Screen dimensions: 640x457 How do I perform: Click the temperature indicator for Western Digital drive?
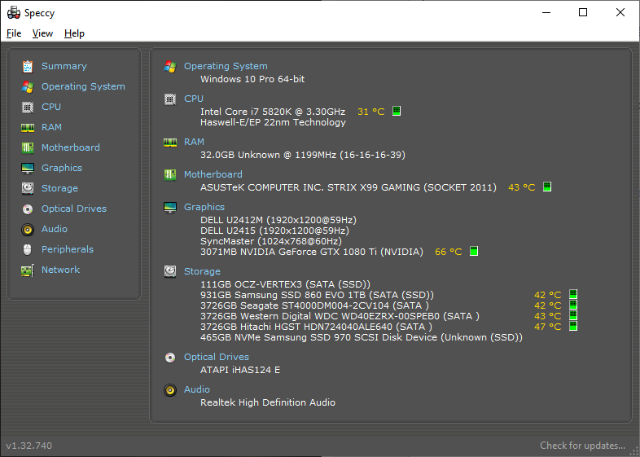573,316
